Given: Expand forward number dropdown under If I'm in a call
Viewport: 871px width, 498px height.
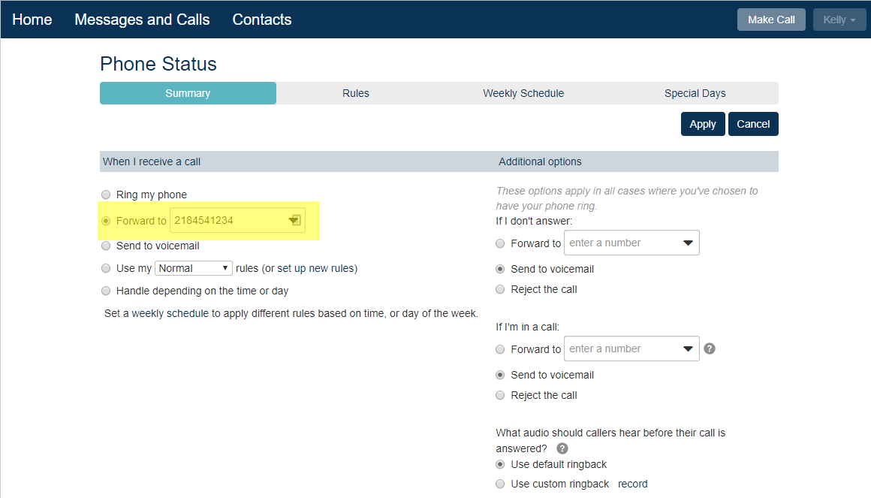Looking at the screenshot, I should coord(688,349).
